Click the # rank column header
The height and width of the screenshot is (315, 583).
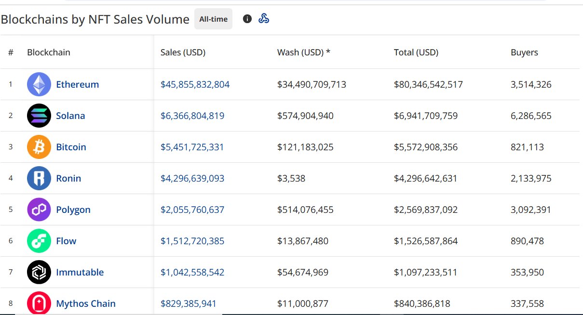tap(11, 52)
